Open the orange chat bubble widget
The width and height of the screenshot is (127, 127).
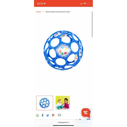click(86, 113)
